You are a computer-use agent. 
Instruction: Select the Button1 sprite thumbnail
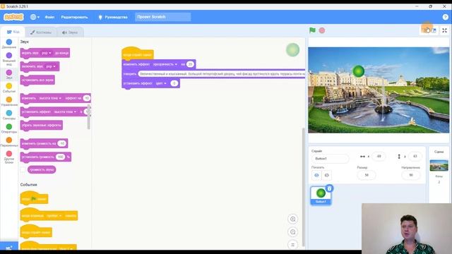click(321, 195)
